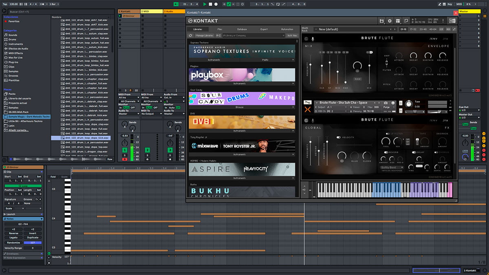Open /FX tab in upper Brute Flute panel
This screenshot has width=489, height=275.
pyautogui.click(x=445, y=39)
